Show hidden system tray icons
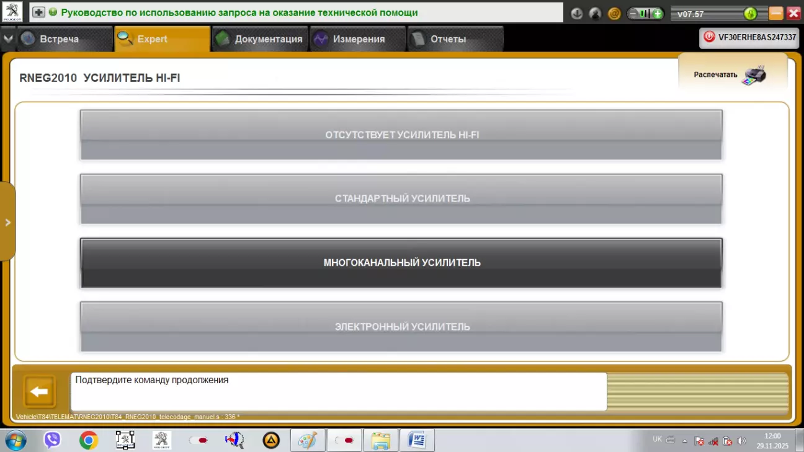Viewport: 804px width, 452px height. tap(685, 441)
